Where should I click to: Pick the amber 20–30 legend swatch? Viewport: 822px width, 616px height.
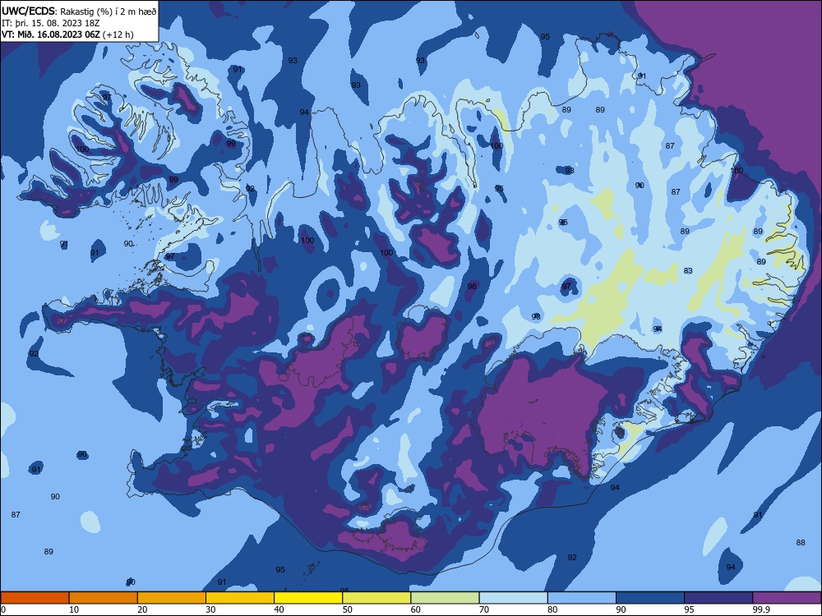[x=172, y=598]
